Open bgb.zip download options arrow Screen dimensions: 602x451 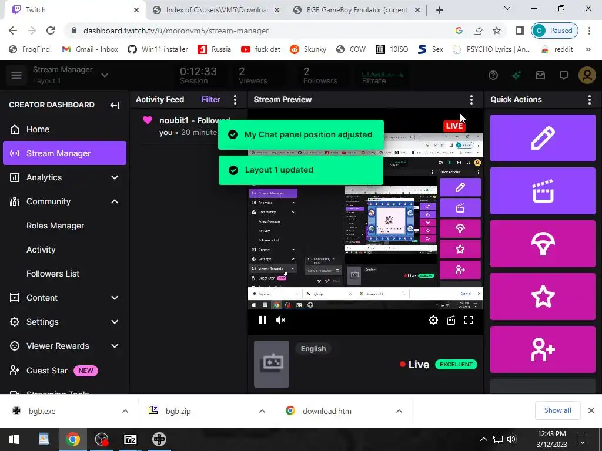(x=262, y=411)
